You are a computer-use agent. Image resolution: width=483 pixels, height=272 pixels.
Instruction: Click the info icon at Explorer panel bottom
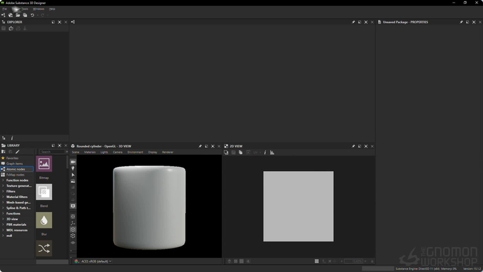[12, 138]
